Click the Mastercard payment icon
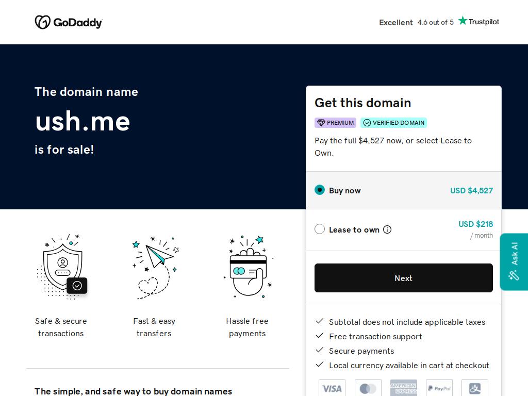 click(x=368, y=388)
